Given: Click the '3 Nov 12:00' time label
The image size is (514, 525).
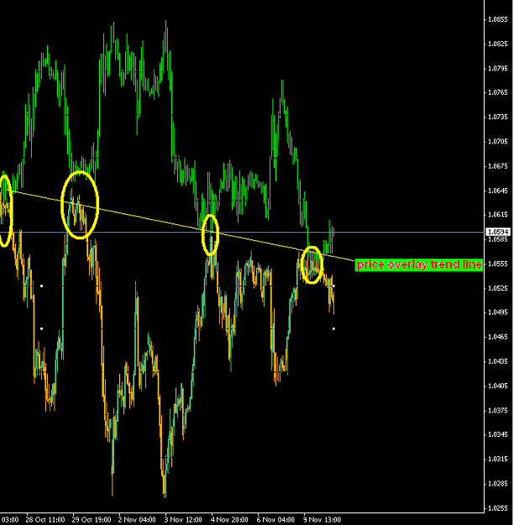Looking at the screenshot, I should pyautogui.click(x=183, y=520).
